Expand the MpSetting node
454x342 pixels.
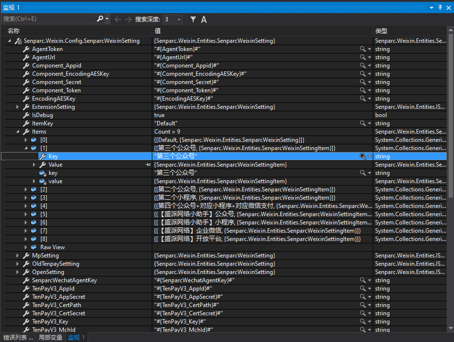coord(18,255)
